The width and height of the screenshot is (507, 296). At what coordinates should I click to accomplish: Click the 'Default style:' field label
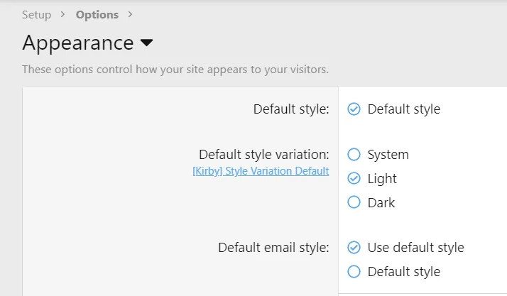[291, 109]
